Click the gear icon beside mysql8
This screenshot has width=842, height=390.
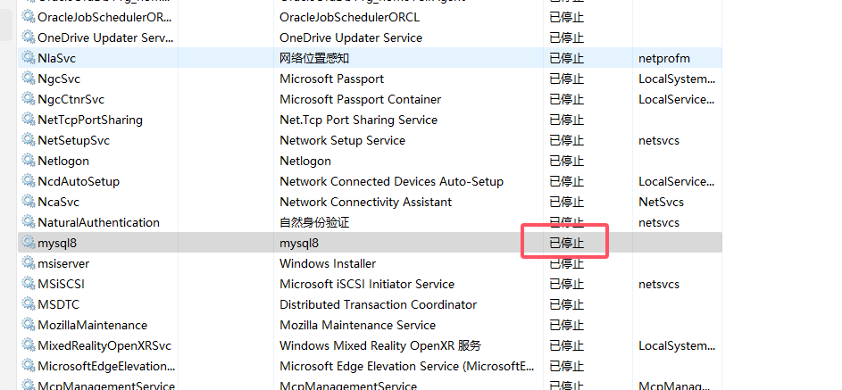point(28,243)
